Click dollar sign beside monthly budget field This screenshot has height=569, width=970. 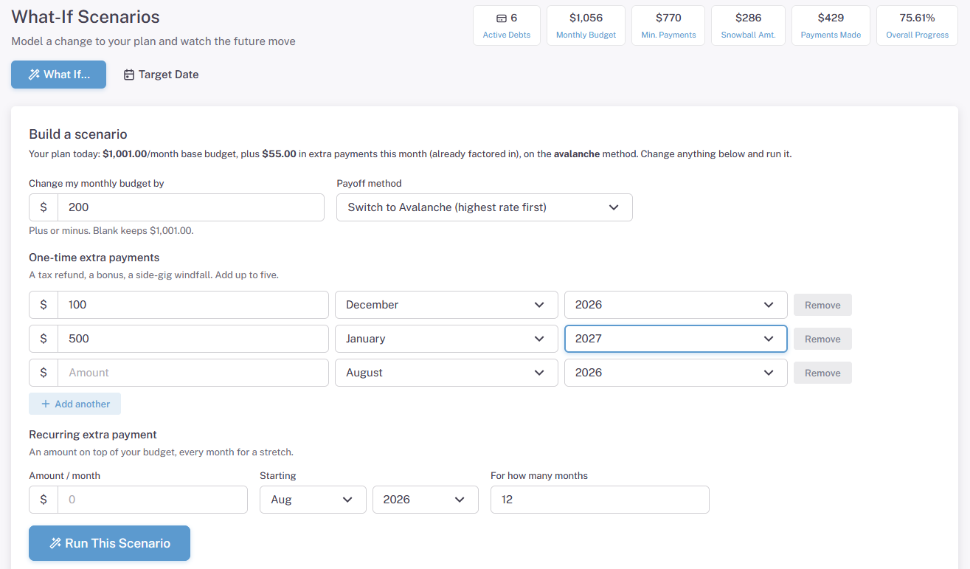click(44, 207)
